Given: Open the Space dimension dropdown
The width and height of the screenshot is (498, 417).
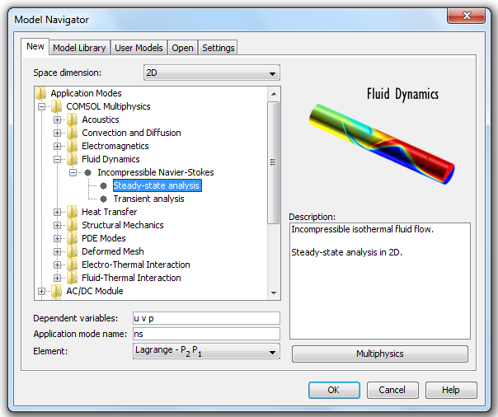Looking at the screenshot, I should point(212,73).
